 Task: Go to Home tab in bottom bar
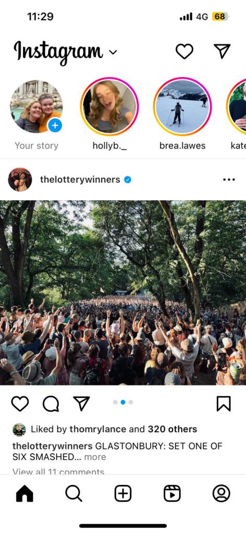point(24,493)
